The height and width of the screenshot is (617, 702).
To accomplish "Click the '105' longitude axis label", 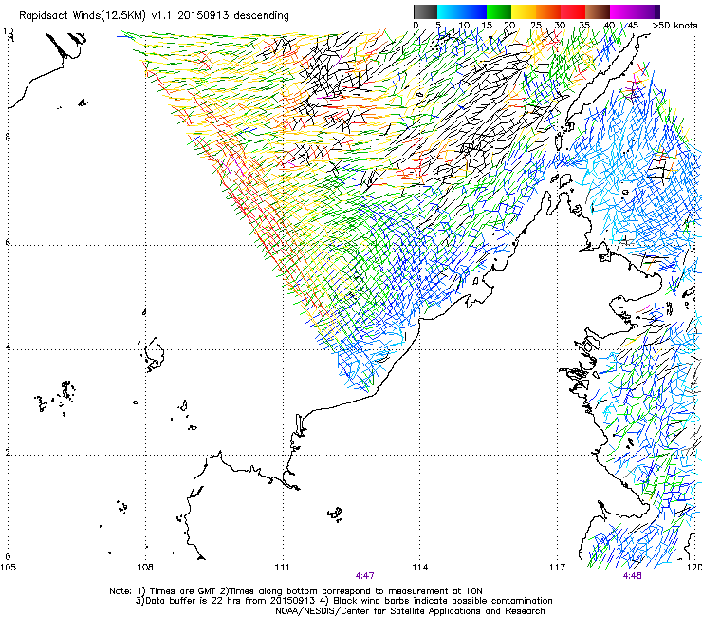I will coord(8,568).
